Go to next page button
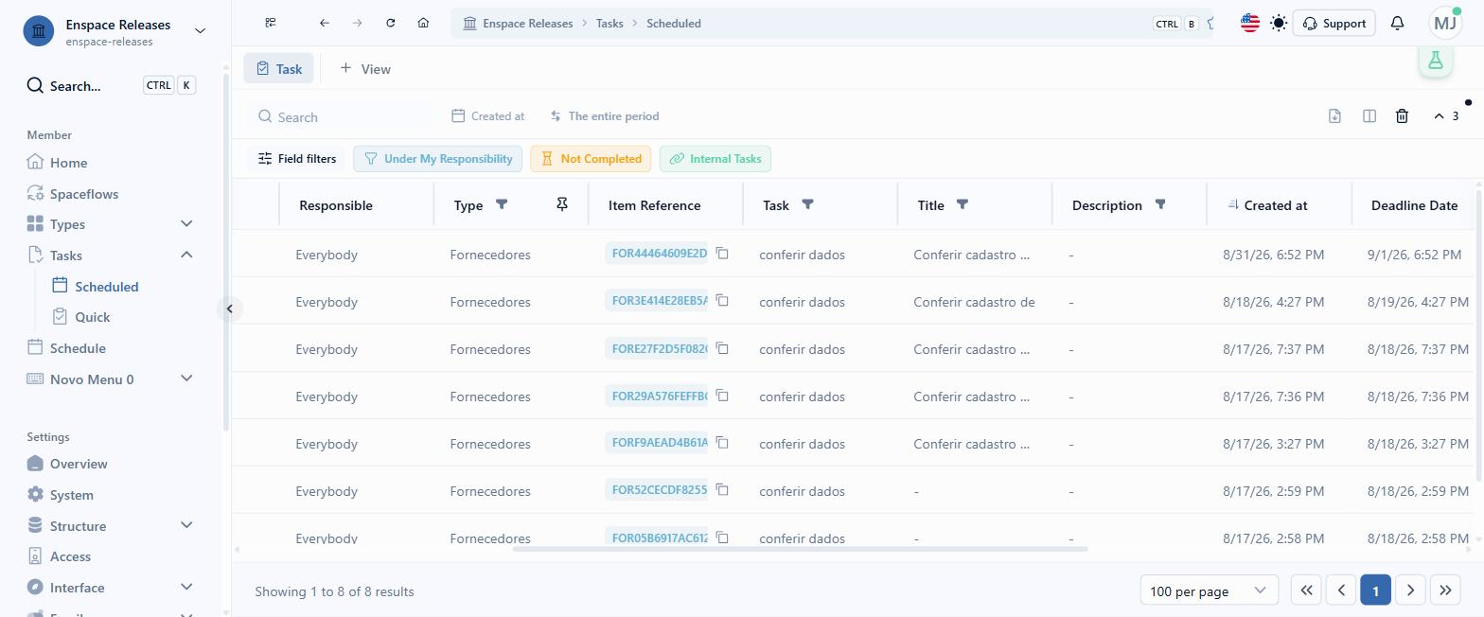 click(x=1410, y=591)
